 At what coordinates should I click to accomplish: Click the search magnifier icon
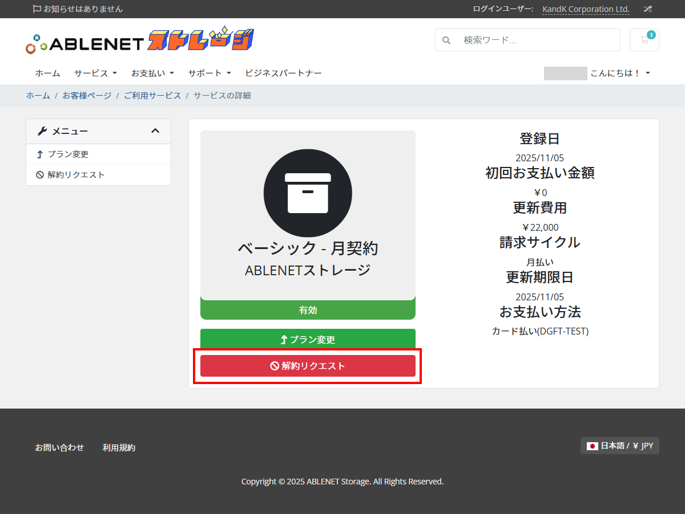[446, 40]
